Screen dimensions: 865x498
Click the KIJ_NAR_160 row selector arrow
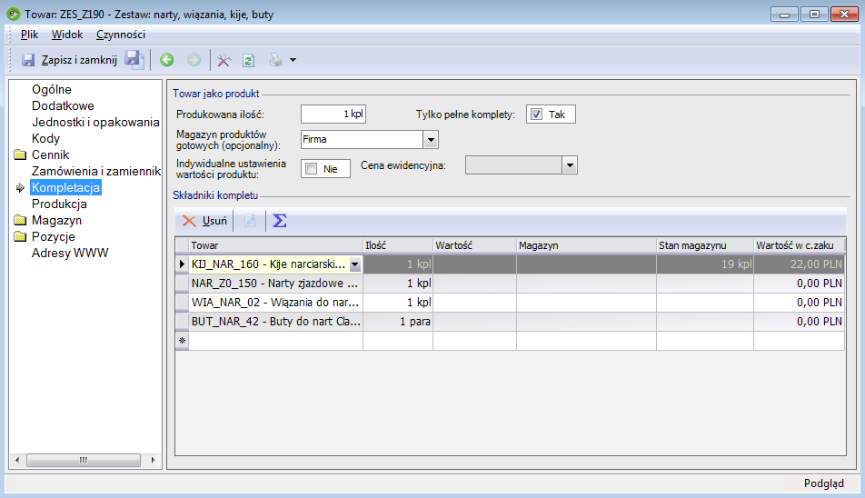pos(182,264)
